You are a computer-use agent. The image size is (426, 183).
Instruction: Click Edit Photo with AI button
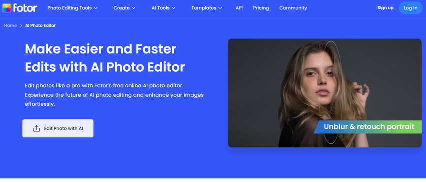[x=58, y=128]
